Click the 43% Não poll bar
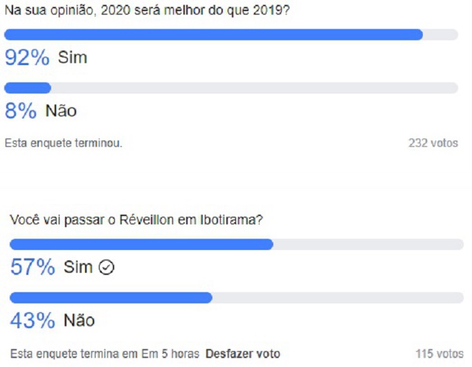 pos(237,298)
